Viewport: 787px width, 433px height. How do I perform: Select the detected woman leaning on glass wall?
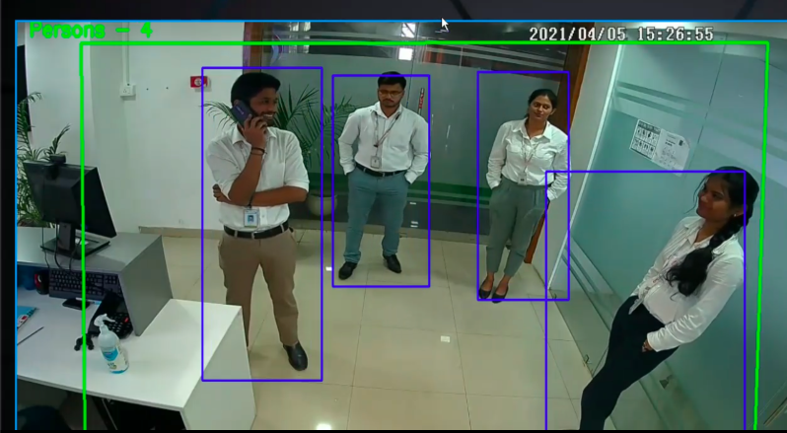646,301
